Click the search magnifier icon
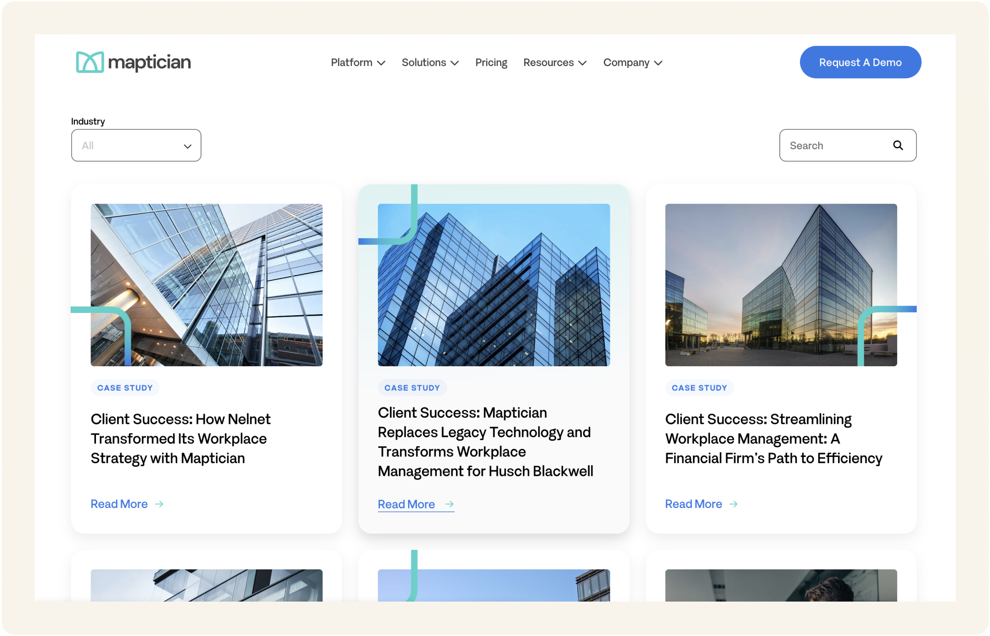This screenshot has height=636, width=990. 898,145
